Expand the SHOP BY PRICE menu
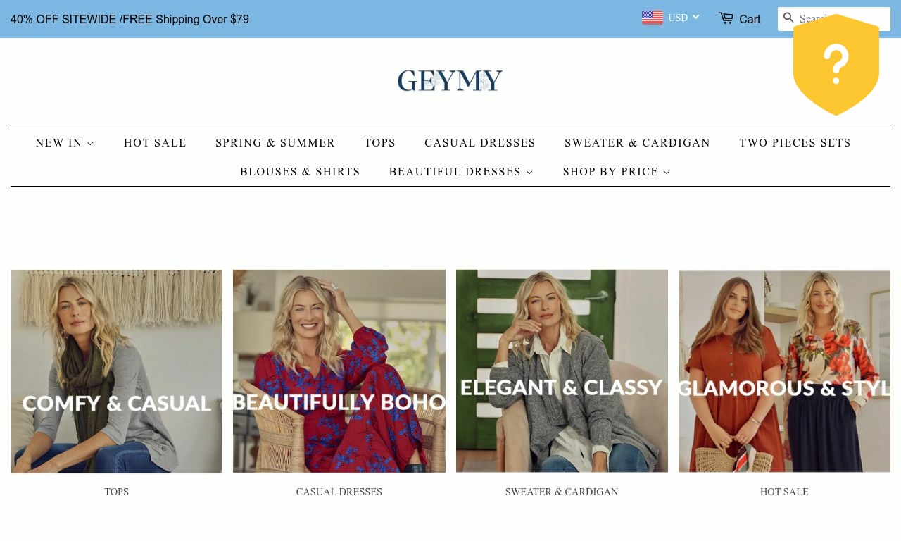 coord(617,172)
